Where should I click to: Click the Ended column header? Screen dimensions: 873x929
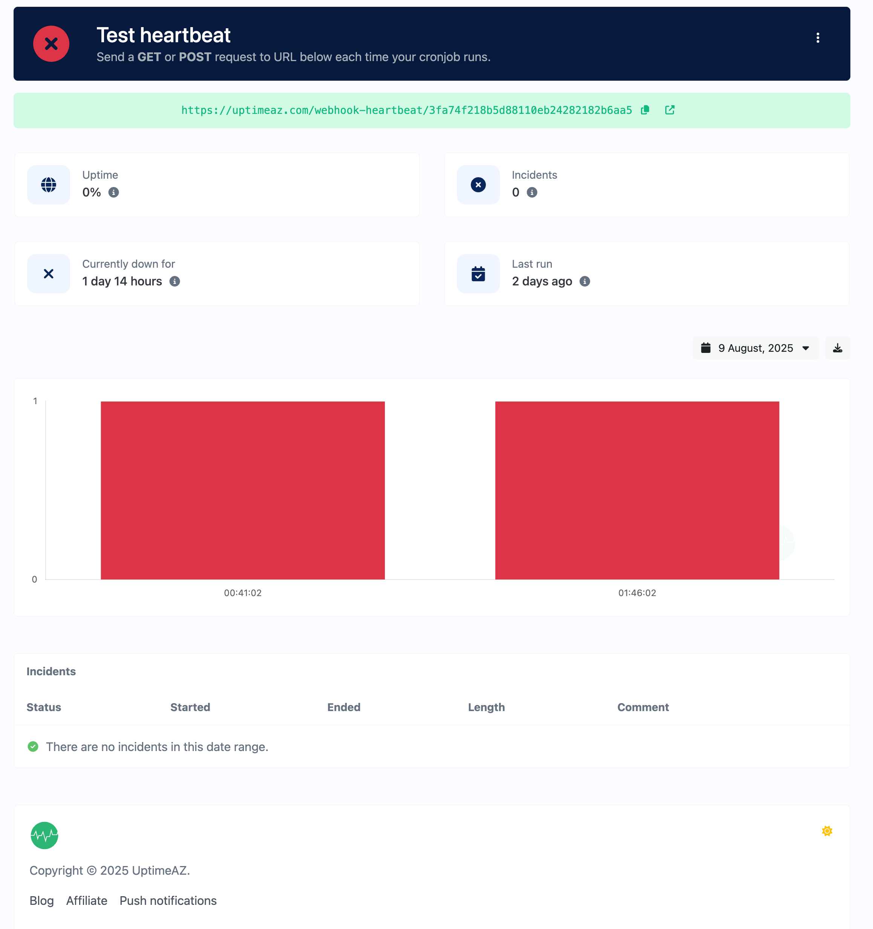click(344, 708)
